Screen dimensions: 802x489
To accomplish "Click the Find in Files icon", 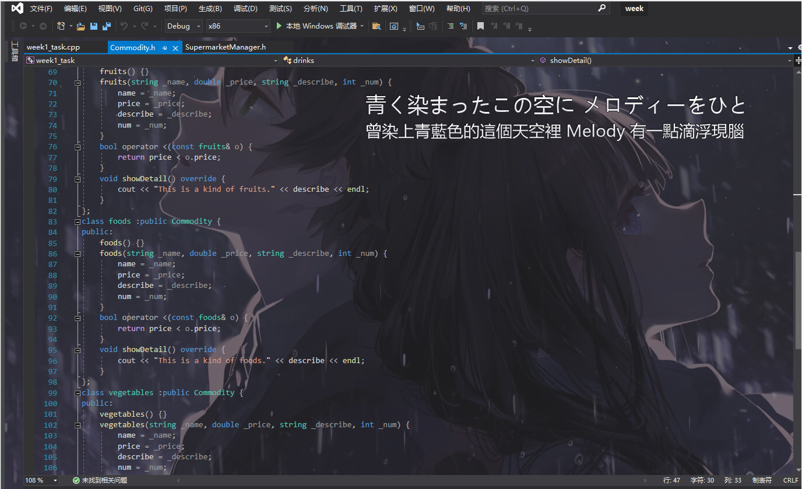I will click(377, 26).
